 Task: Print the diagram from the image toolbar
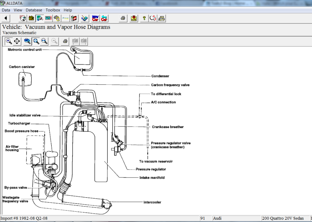65,41
